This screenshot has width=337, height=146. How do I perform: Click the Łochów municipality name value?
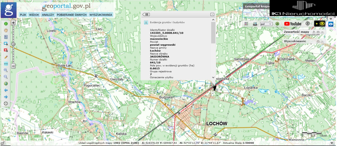pos(155,51)
